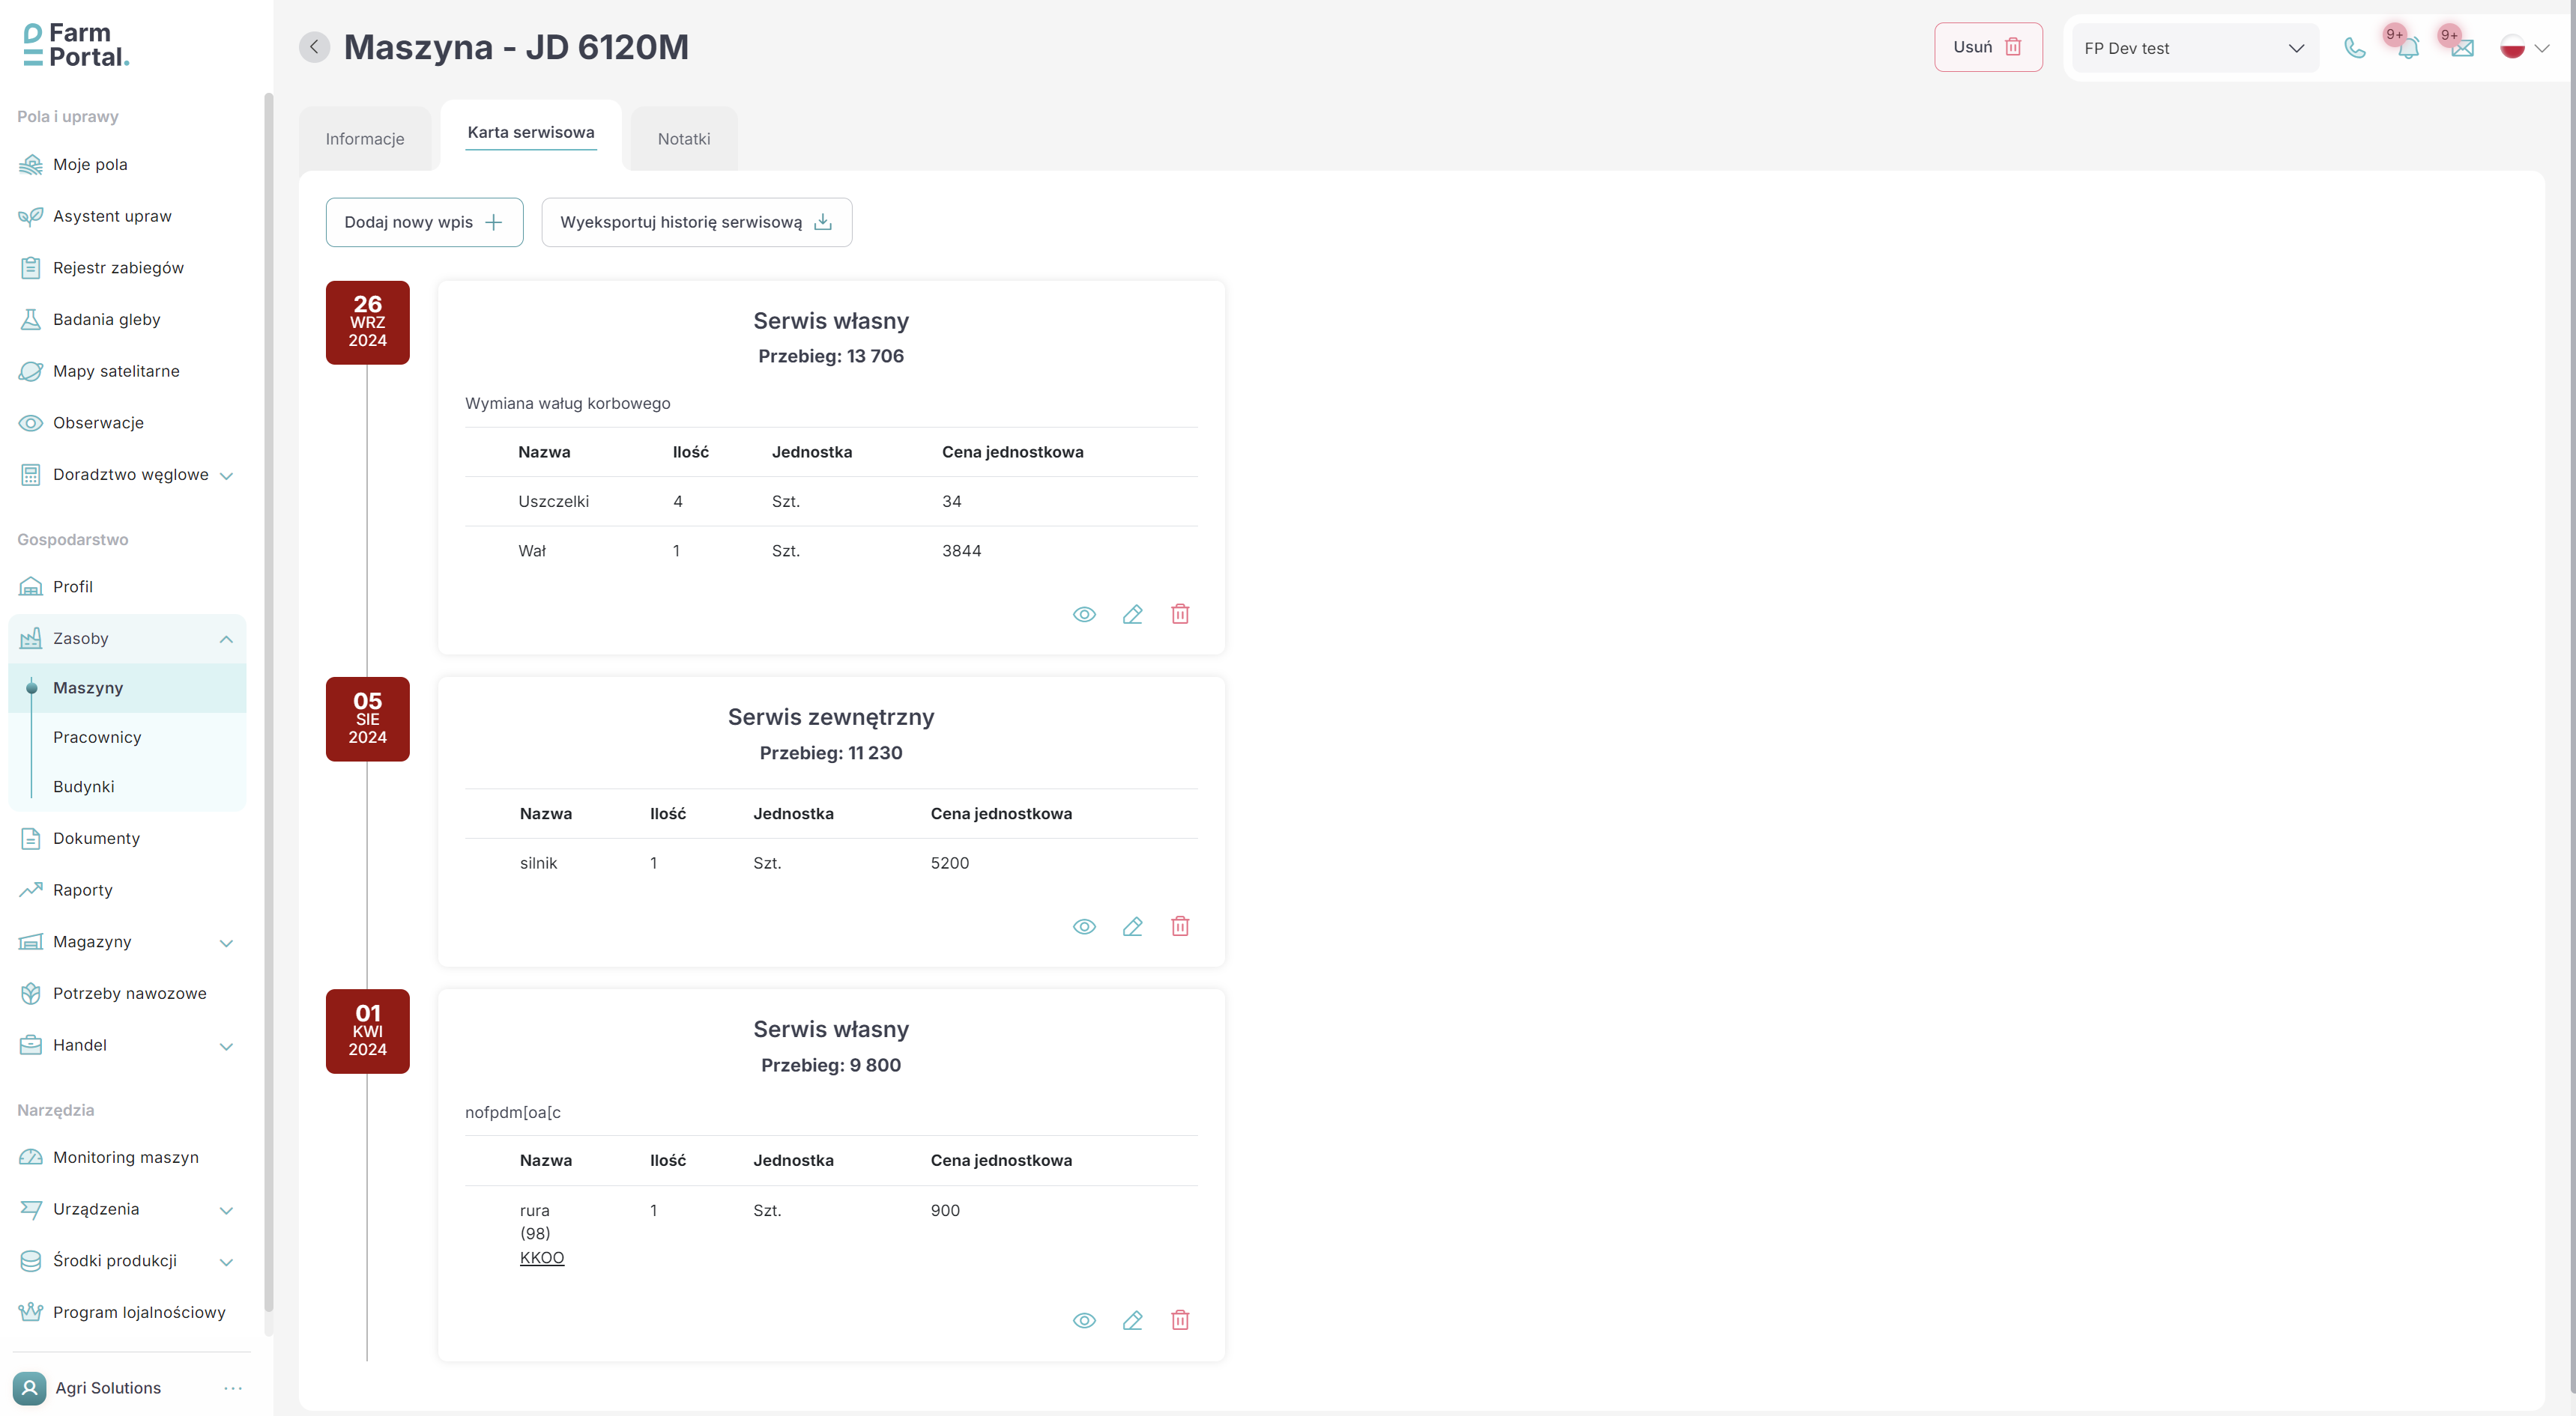Click Wyeksportuj historię serwisową button

pos(696,222)
